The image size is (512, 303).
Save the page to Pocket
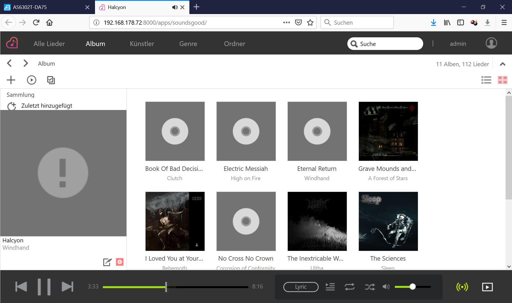coord(298,22)
